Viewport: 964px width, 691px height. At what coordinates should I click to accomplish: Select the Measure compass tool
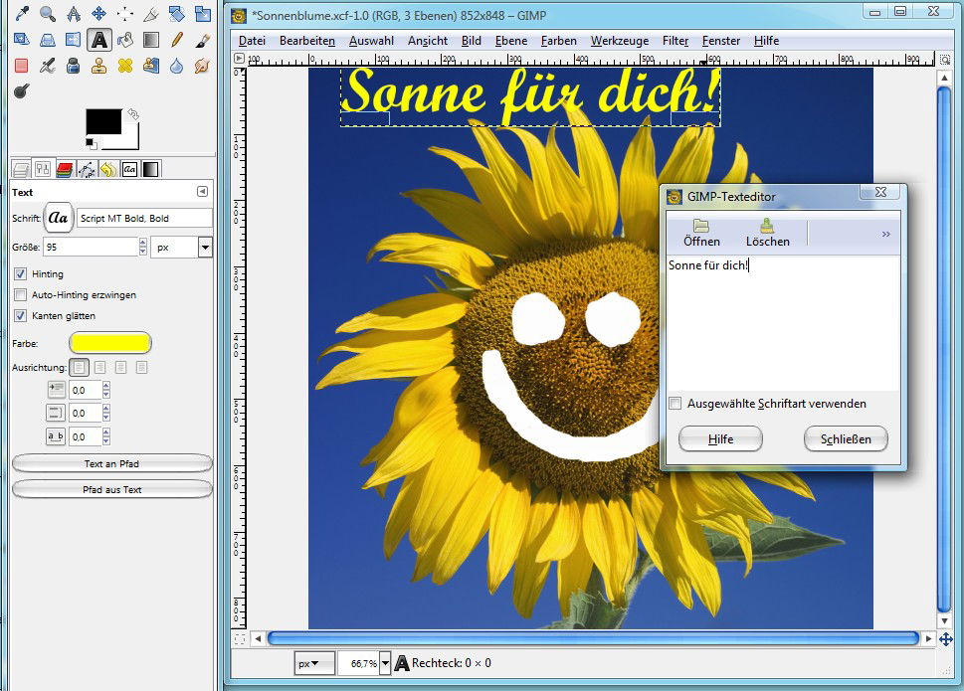74,14
